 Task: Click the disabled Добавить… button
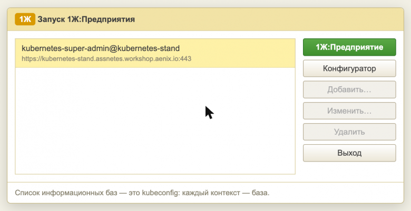tap(349, 89)
